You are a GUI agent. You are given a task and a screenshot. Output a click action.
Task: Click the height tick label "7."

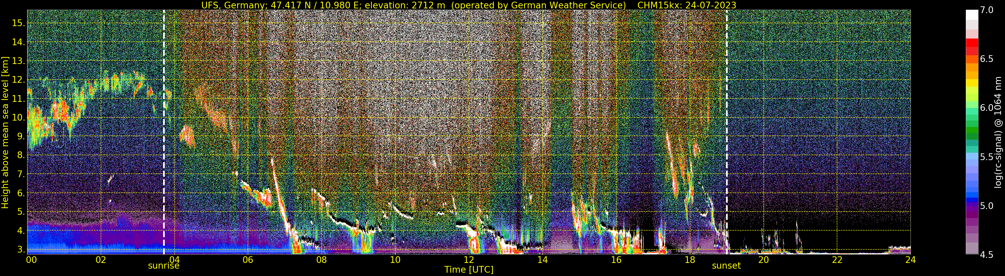point(21,174)
